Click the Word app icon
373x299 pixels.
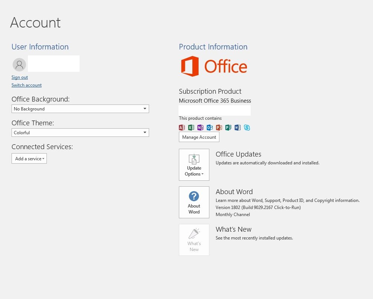(237, 128)
